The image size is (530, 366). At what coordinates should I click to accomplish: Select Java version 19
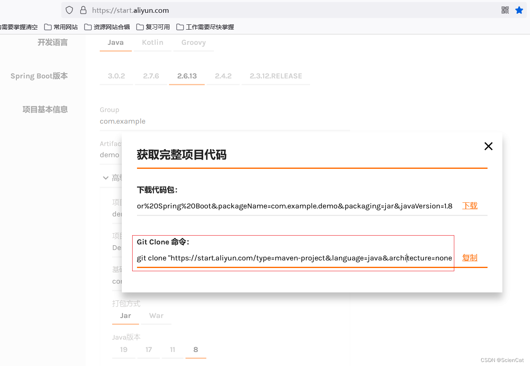click(124, 350)
